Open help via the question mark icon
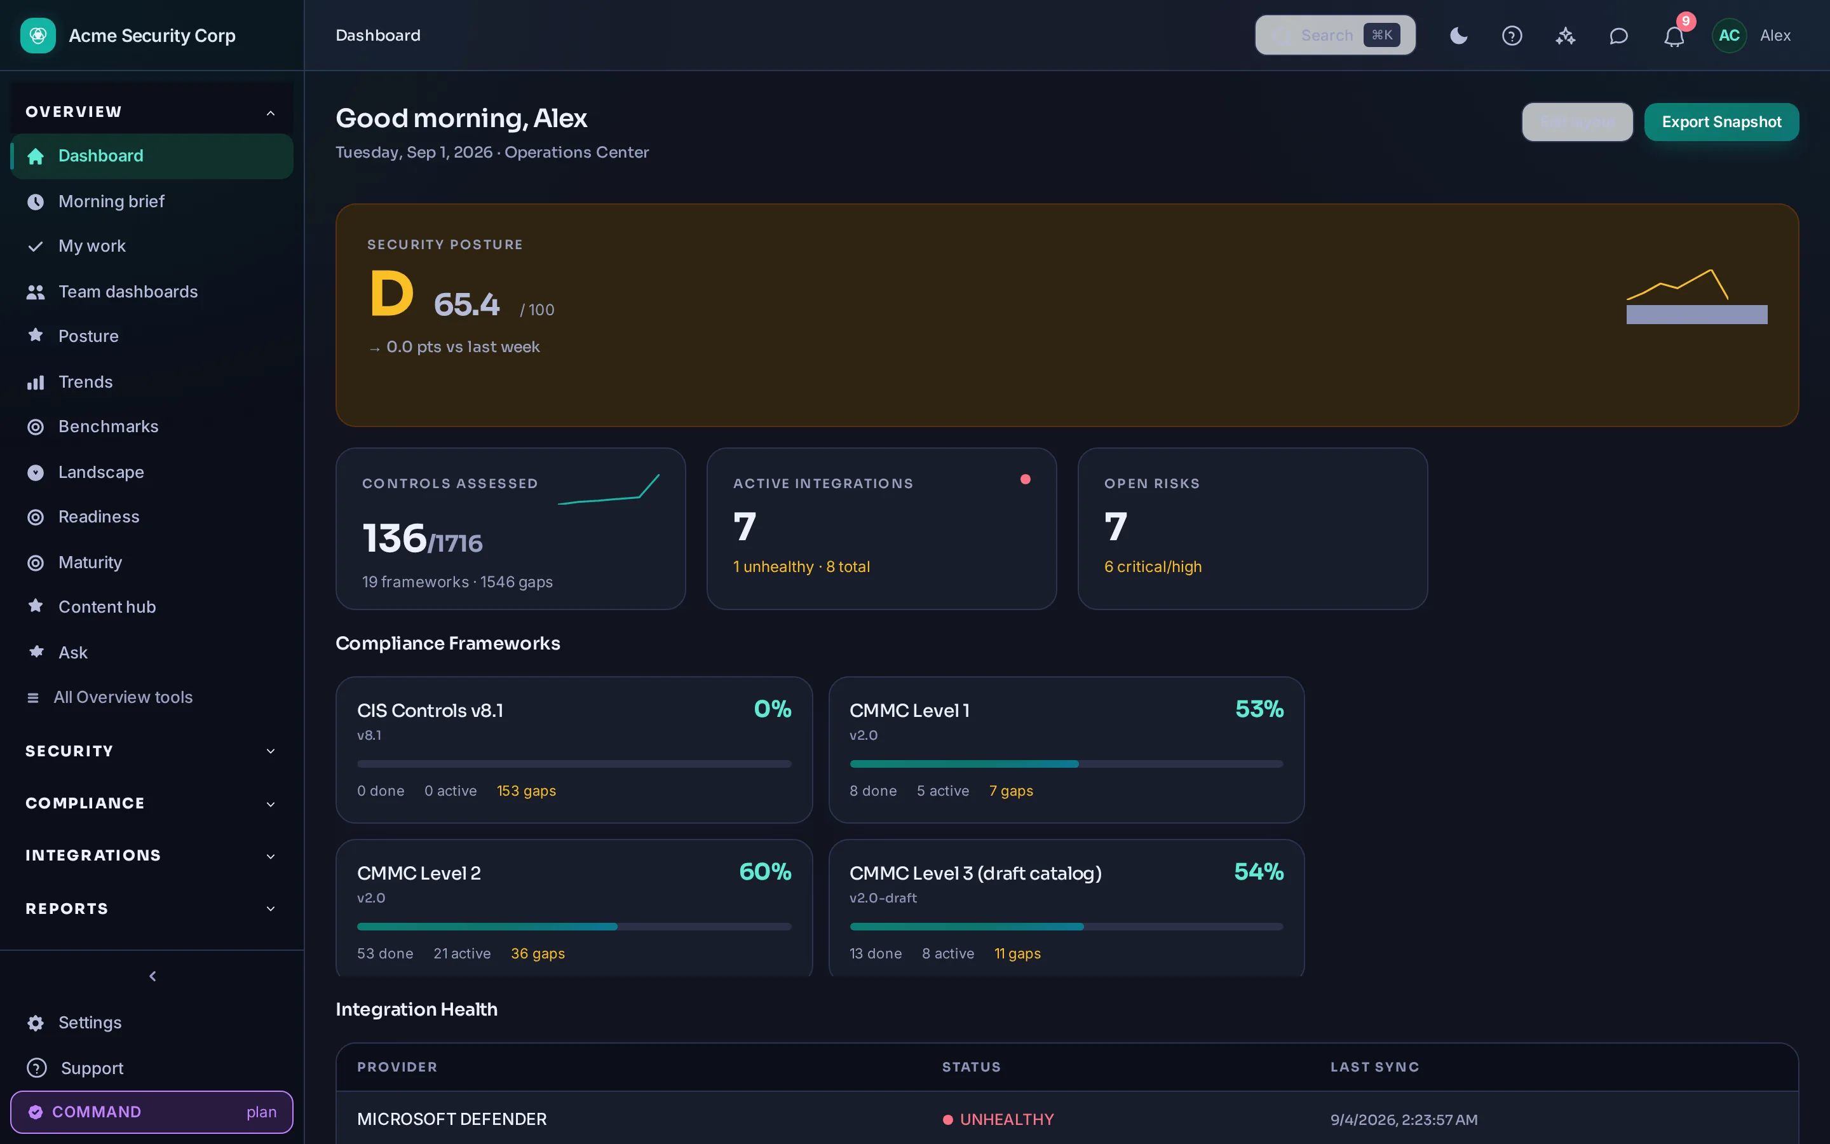 point(1512,36)
